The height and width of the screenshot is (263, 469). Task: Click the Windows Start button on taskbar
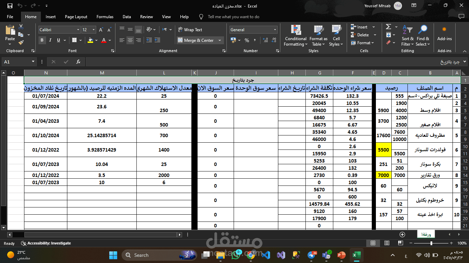pos(113,255)
